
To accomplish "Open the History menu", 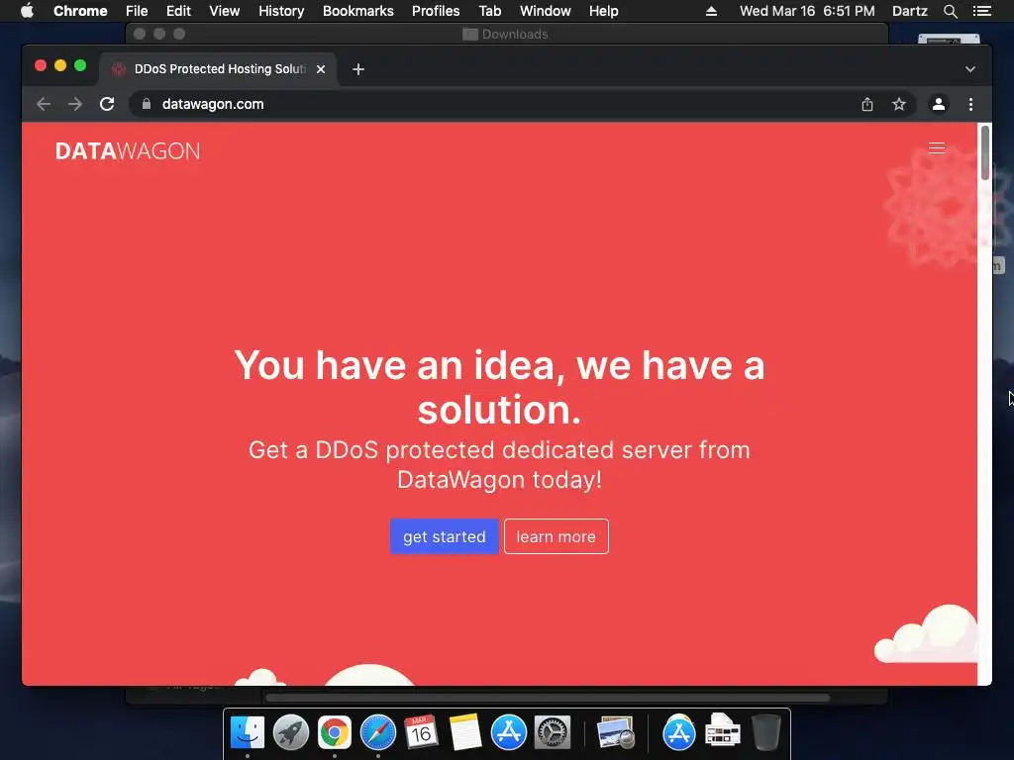I will click(281, 11).
